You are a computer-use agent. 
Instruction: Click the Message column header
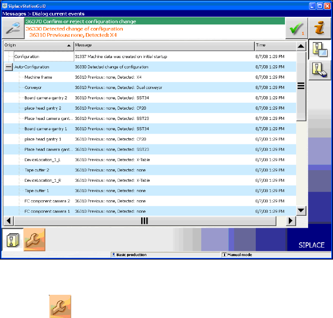click(164, 46)
